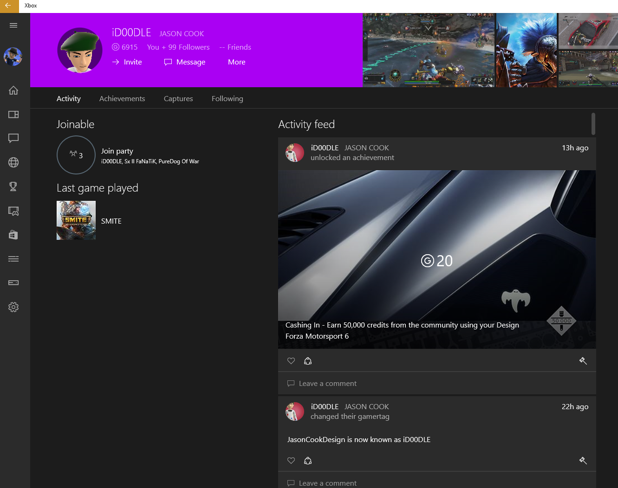Click the "JasonCookDesign is now known as iD00DLE" text
This screenshot has width=618, height=488.
point(359,440)
